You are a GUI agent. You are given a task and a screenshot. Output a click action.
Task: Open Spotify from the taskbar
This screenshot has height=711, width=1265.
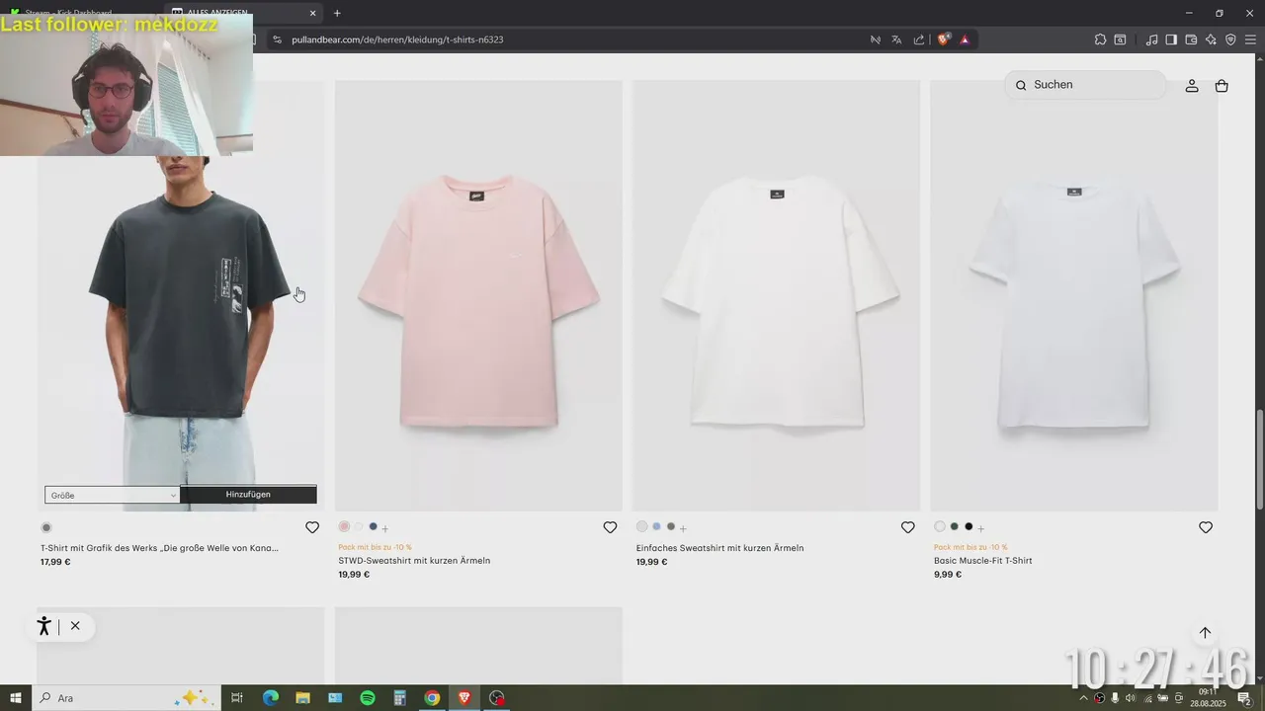pos(368,698)
